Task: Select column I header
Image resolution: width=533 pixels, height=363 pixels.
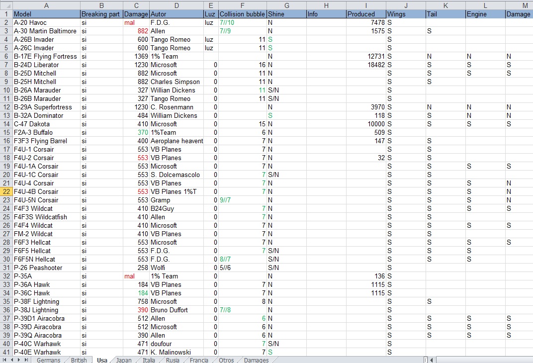Action: pos(366,5)
